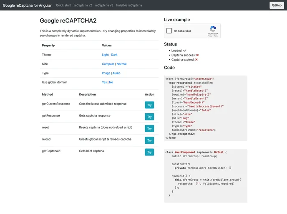287x214 pixels.
Task: Click the Google reCAPTCHA2 heading
Action: 68,20
